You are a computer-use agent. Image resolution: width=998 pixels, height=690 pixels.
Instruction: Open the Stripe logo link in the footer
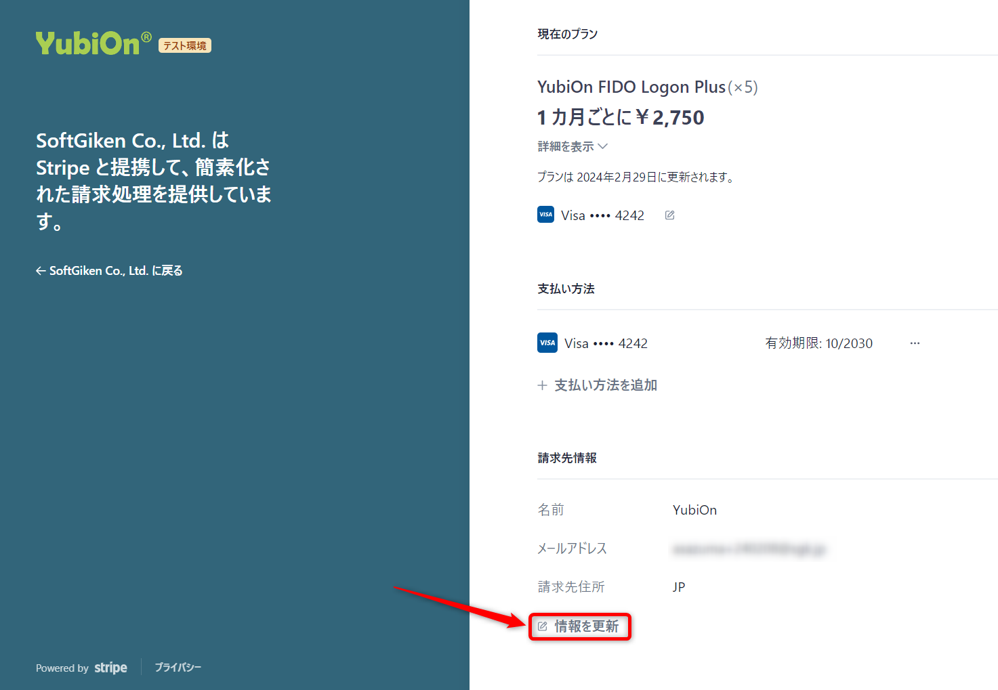tap(110, 668)
